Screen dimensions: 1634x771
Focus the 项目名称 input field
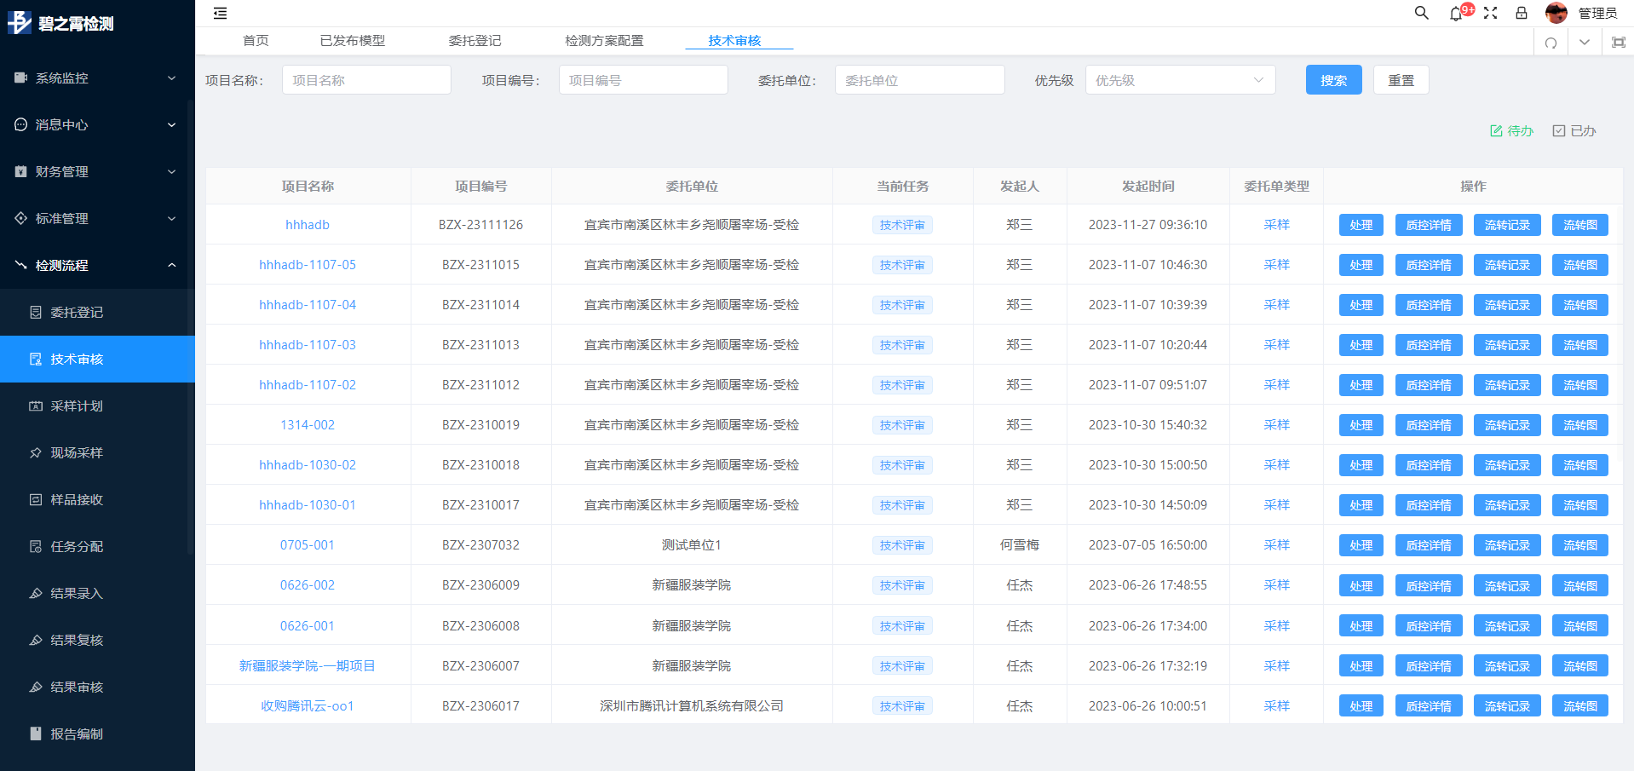click(366, 80)
